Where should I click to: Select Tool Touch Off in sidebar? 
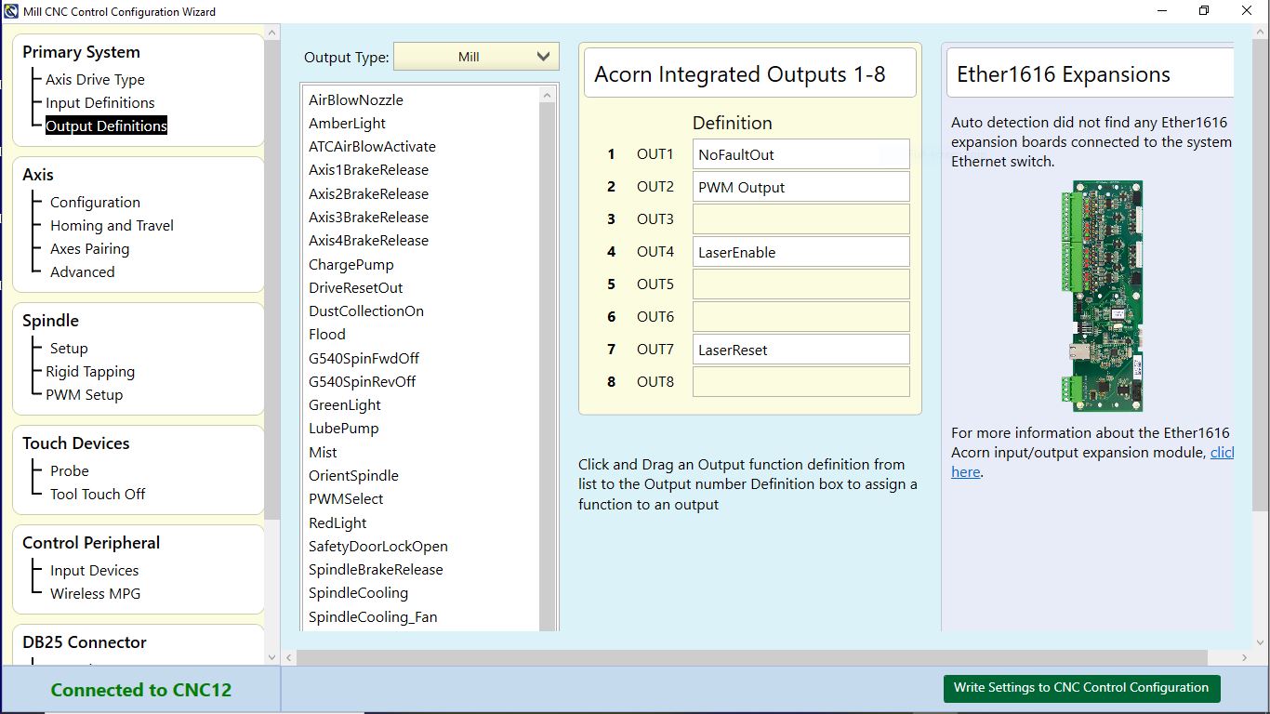(x=98, y=494)
